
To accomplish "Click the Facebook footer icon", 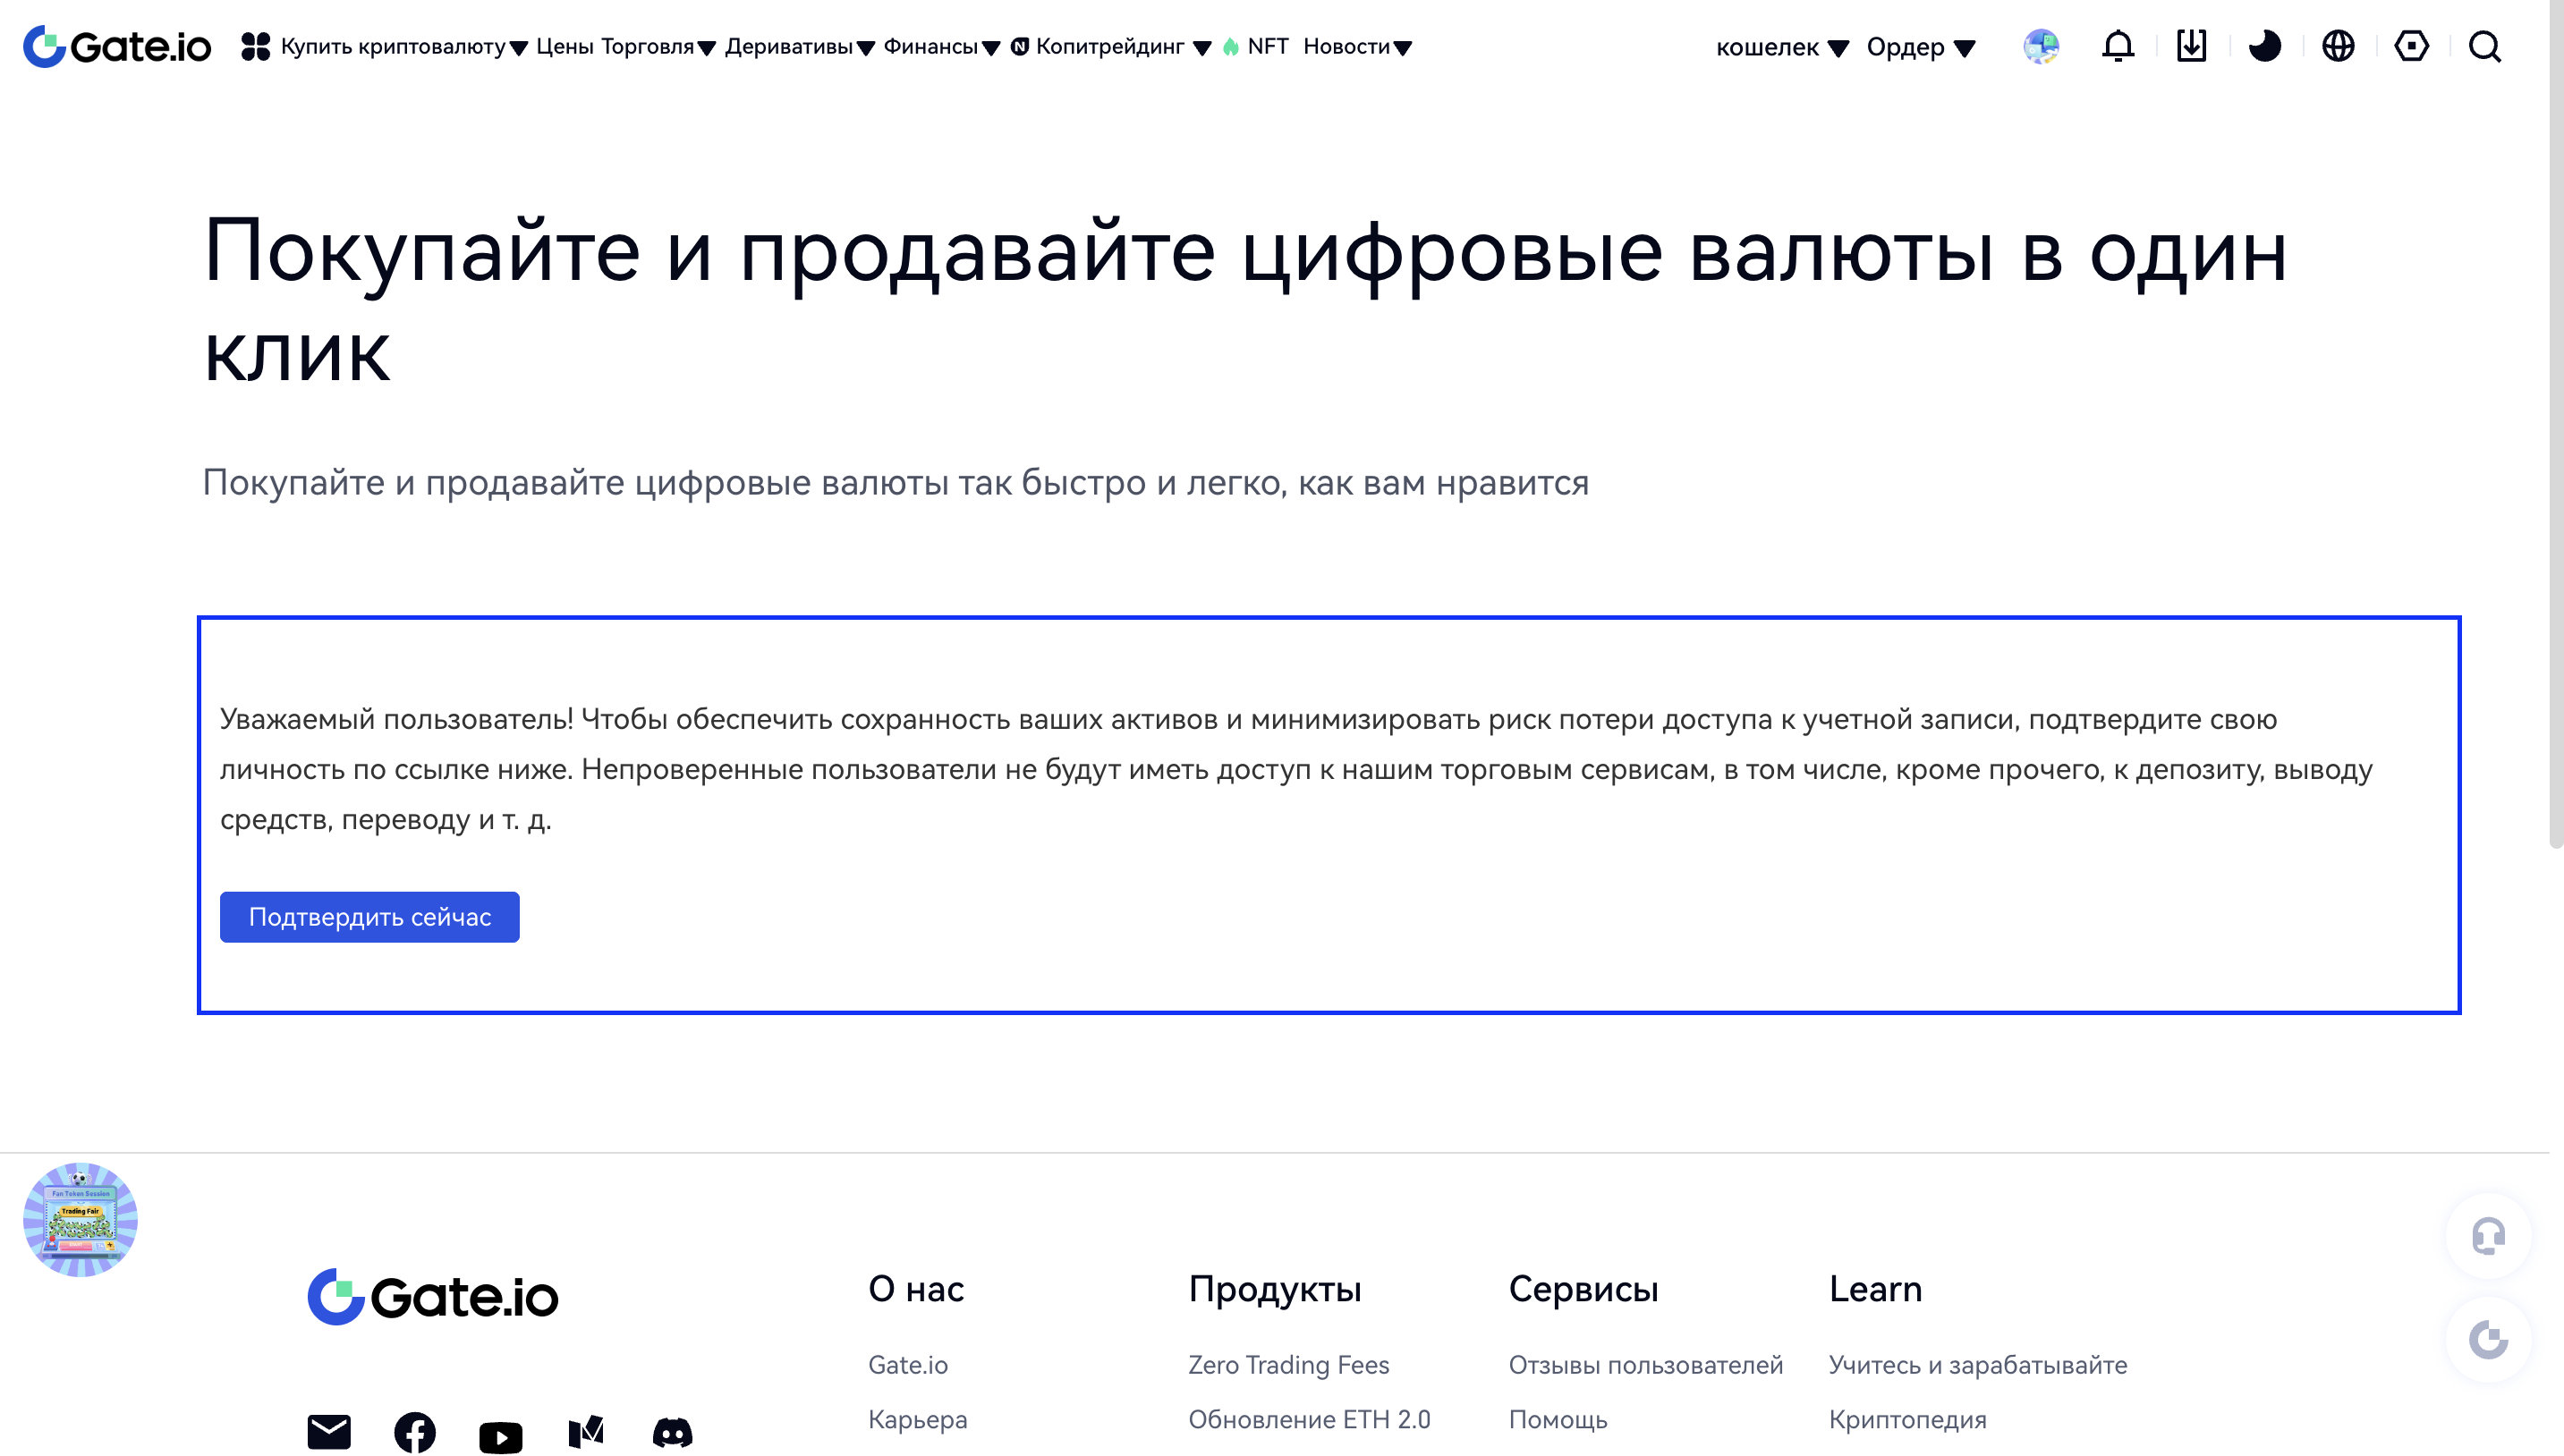I will 414,1432.
